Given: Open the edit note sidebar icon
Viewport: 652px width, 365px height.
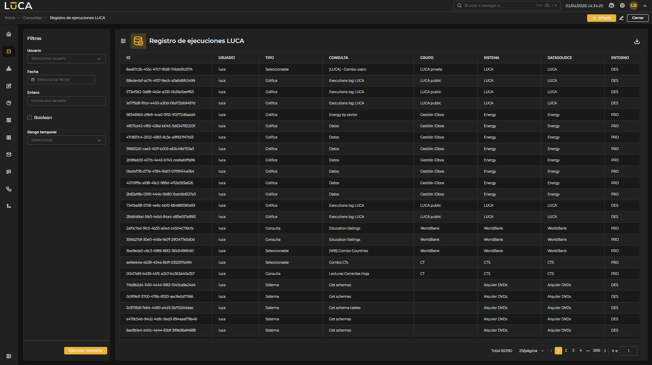Looking at the screenshot, I should (9, 86).
